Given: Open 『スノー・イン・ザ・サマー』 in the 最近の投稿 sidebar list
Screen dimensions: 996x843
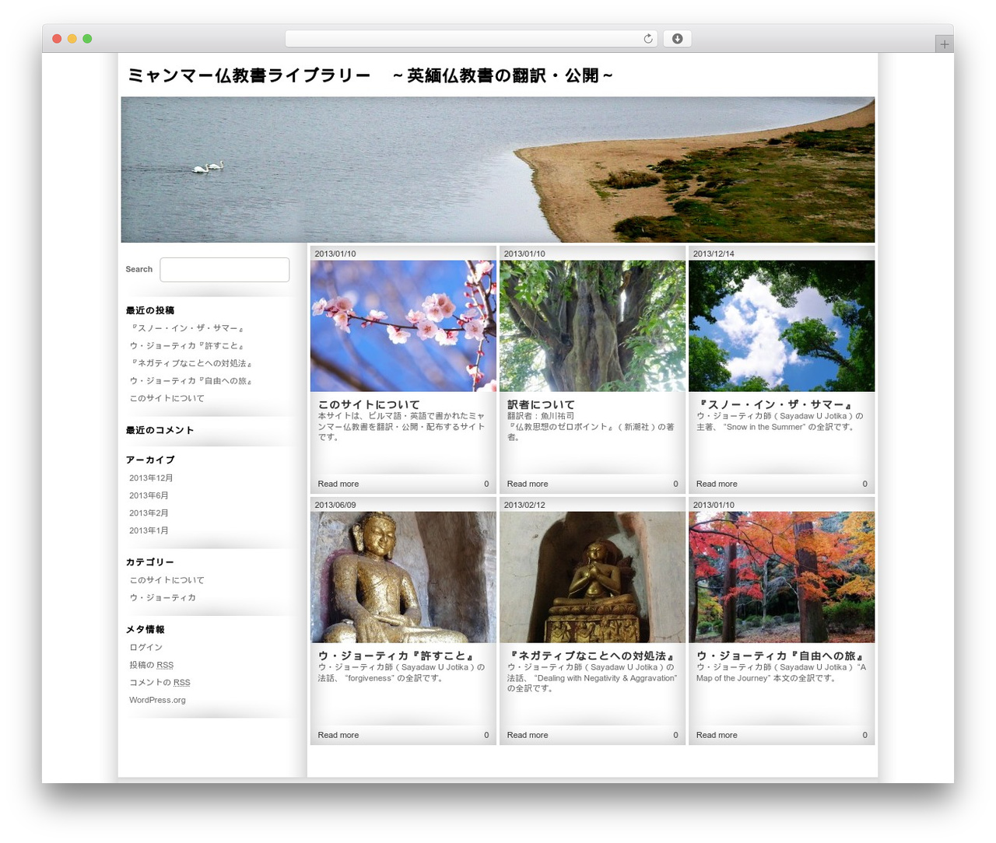Looking at the screenshot, I should point(188,328).
